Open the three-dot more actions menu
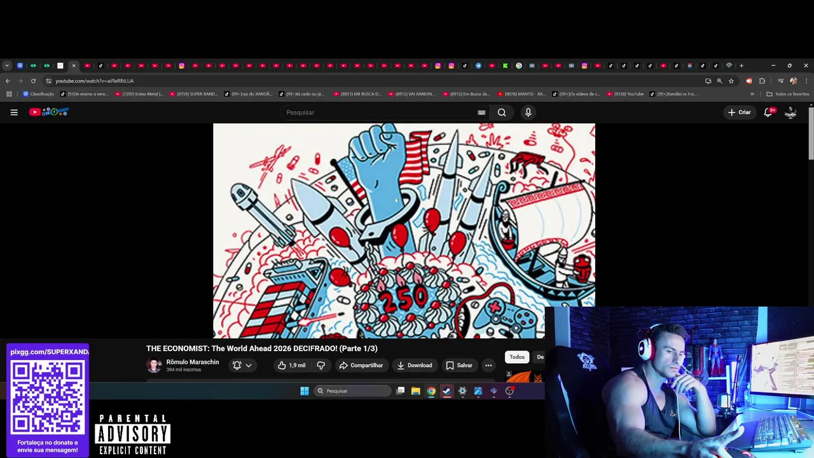 pyautogui.click(x=488, y=365)
